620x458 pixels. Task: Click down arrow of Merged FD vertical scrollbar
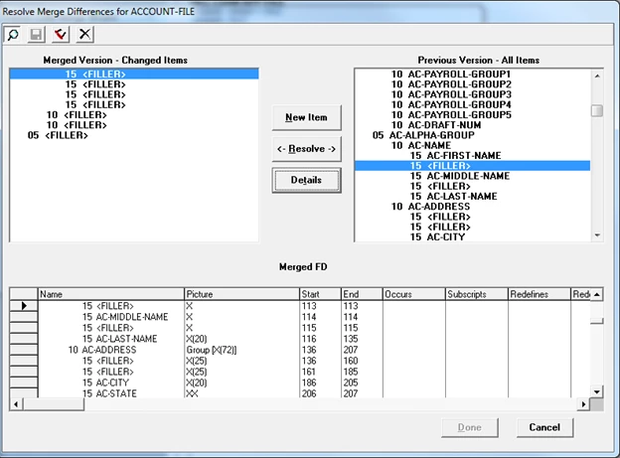pos(597,392)
